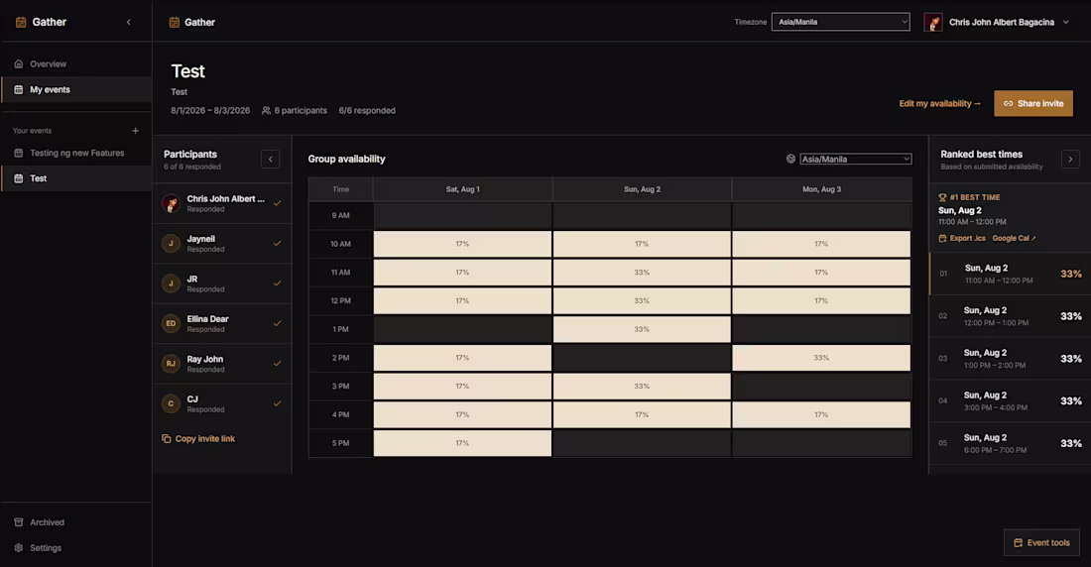
Task: Select the Sun, Aug 2 11 AM 33% slot
Action: 643,273
